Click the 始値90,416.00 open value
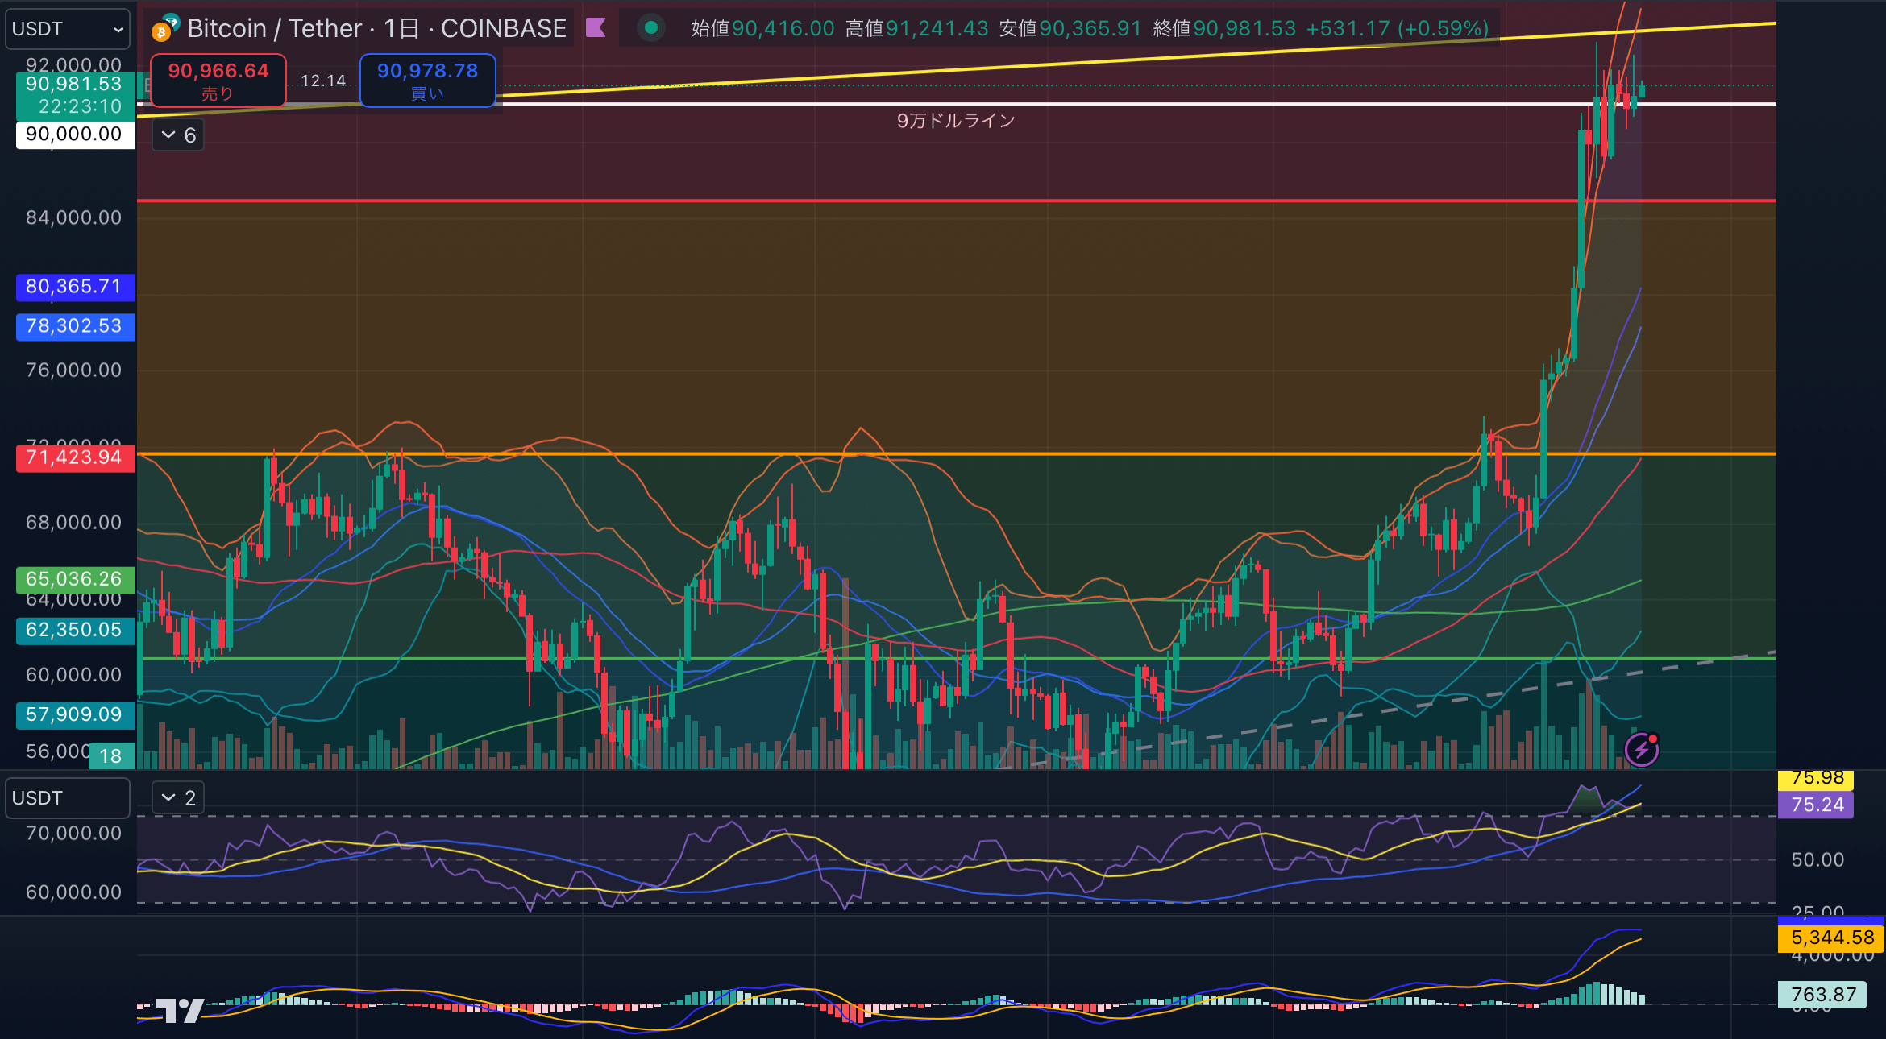The image size is (1886, 1039). (x=762, y=29)
